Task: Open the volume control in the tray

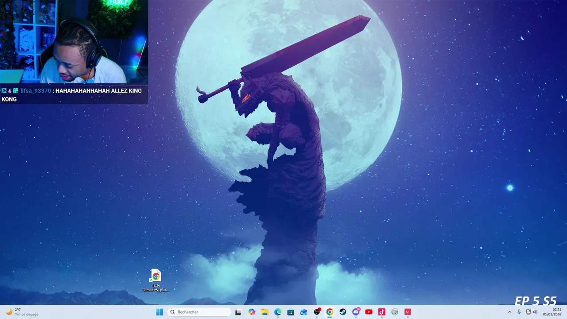Action: pos(536,312)
